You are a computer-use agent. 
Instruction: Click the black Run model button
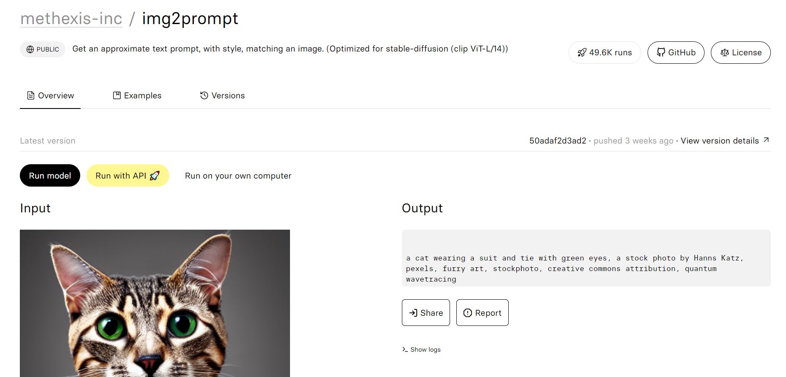pyautogui.click(x=50, y=176)
